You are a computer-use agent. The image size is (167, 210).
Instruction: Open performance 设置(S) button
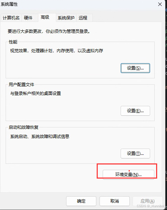[135, 68]
